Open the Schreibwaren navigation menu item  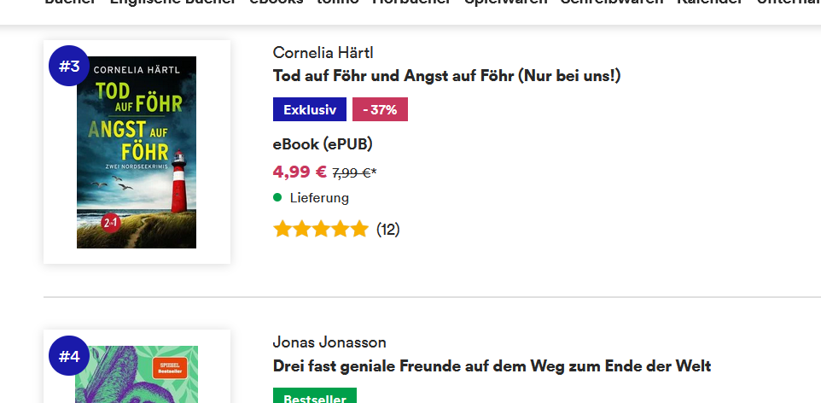[612, 3]
